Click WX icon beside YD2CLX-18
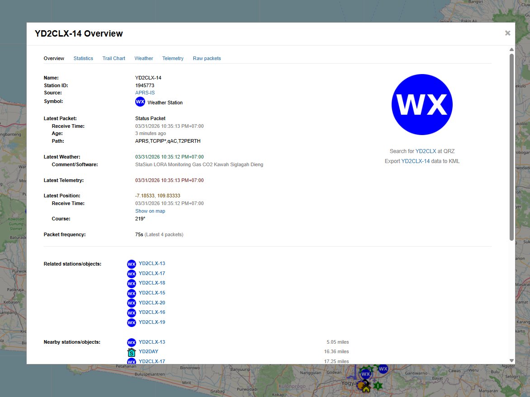Image resolution: width=530 pixels, height=397 pixels. 132,284
